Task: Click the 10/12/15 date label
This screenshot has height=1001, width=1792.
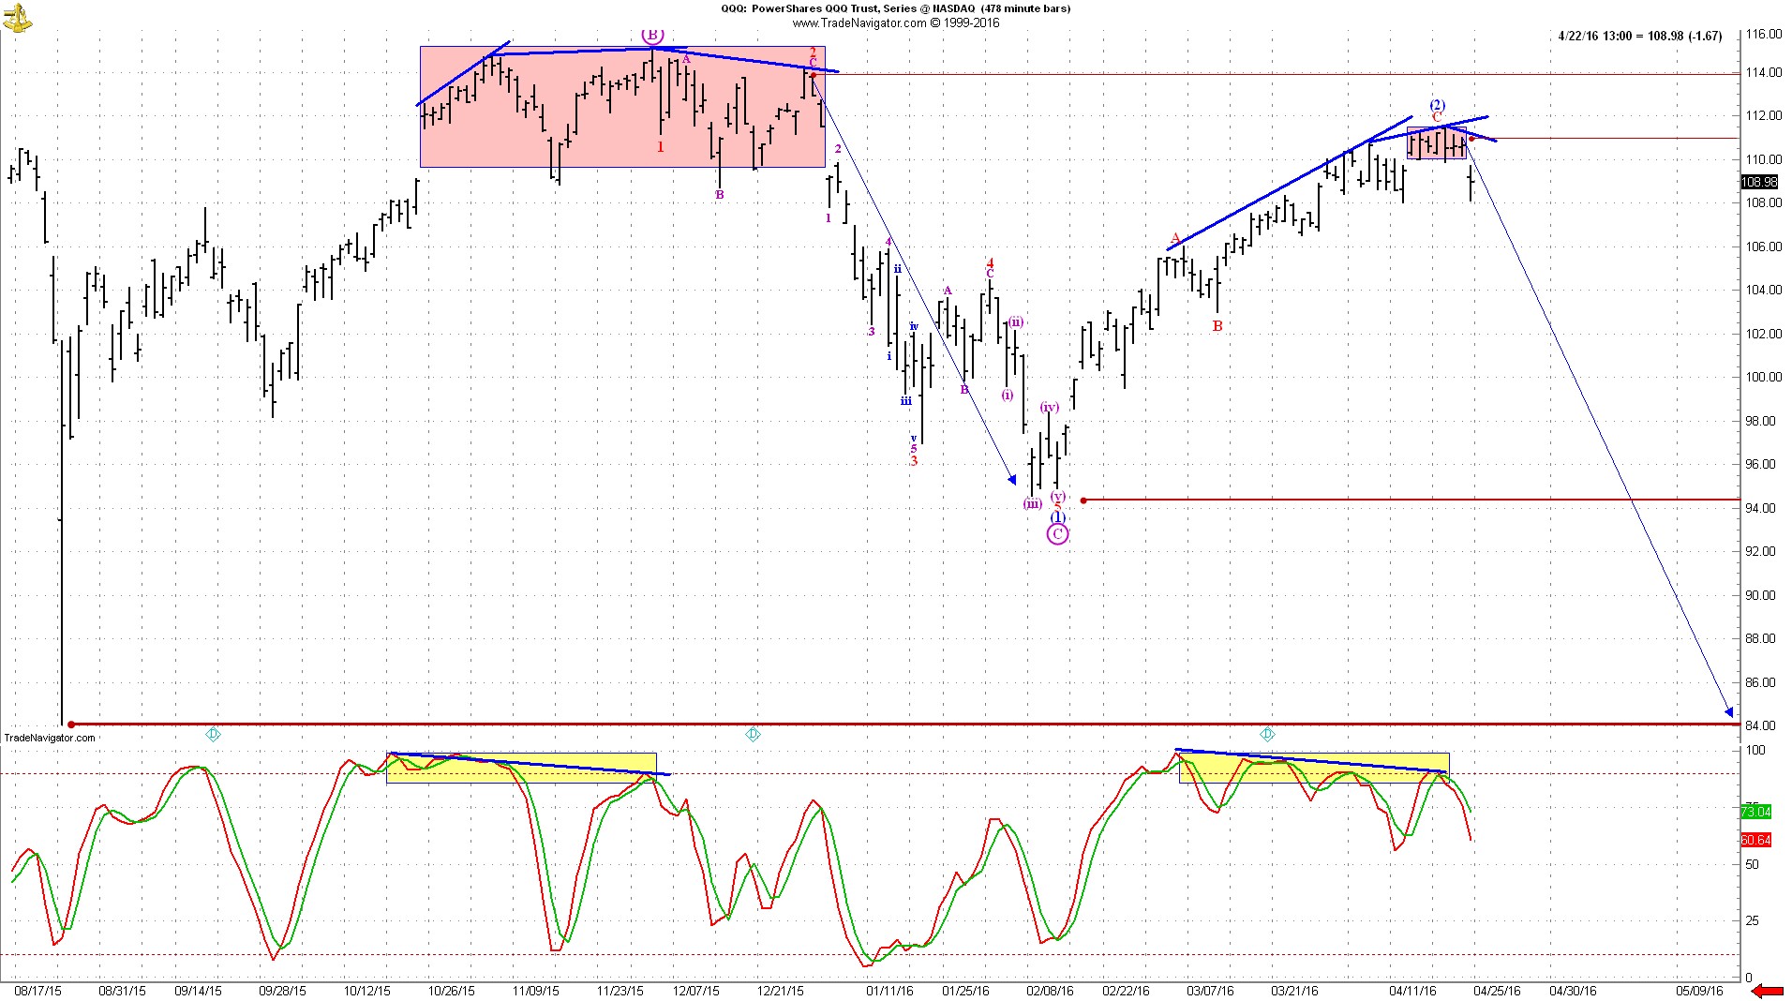Action: (367, 991)
